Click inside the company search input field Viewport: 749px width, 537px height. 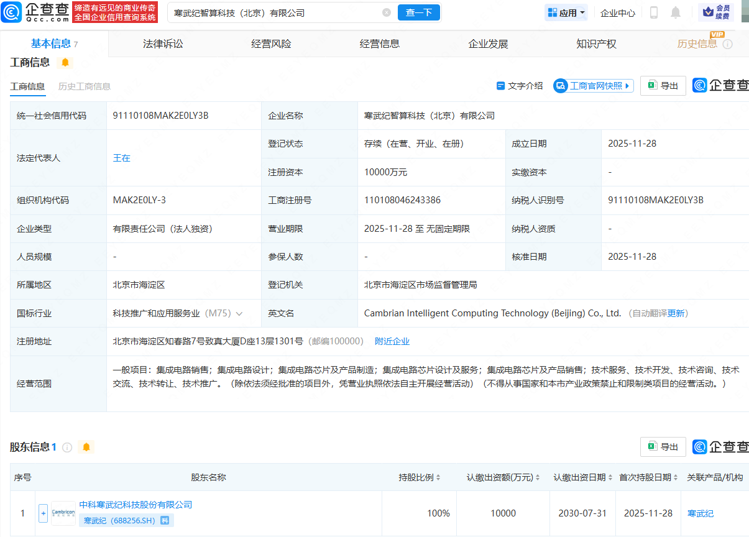[267, 12]
